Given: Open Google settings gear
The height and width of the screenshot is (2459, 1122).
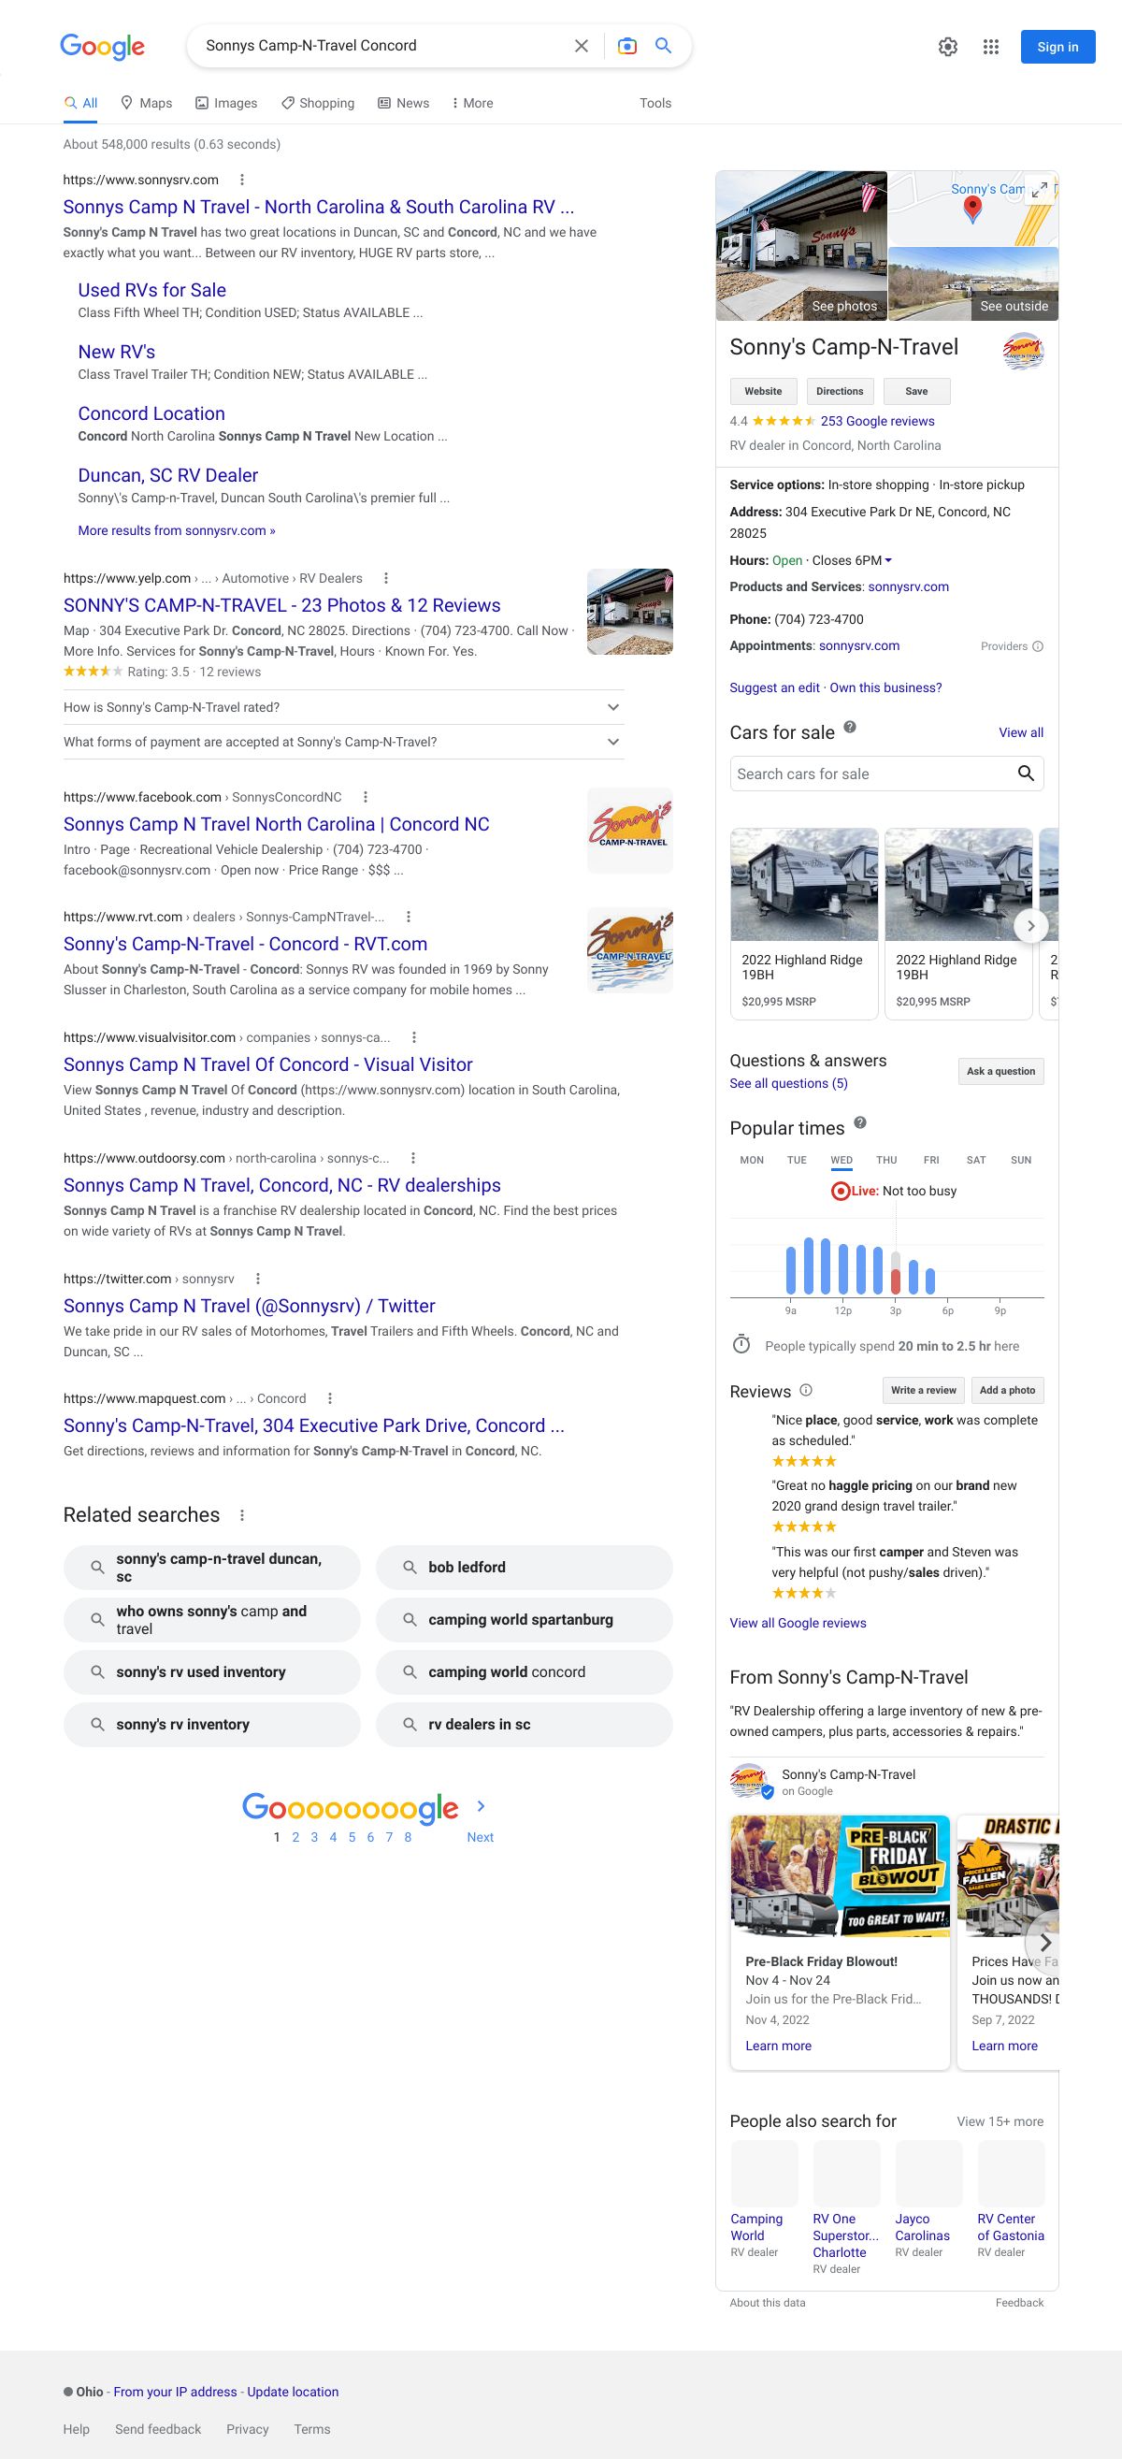Looking at the screenshot, I should [x=947, y=47].
